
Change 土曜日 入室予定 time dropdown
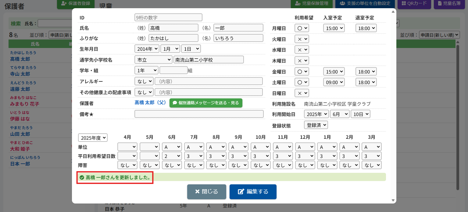click(334, 82)
